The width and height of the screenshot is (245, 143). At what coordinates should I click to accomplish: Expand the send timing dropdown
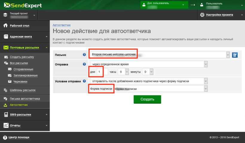coord(206,64)
